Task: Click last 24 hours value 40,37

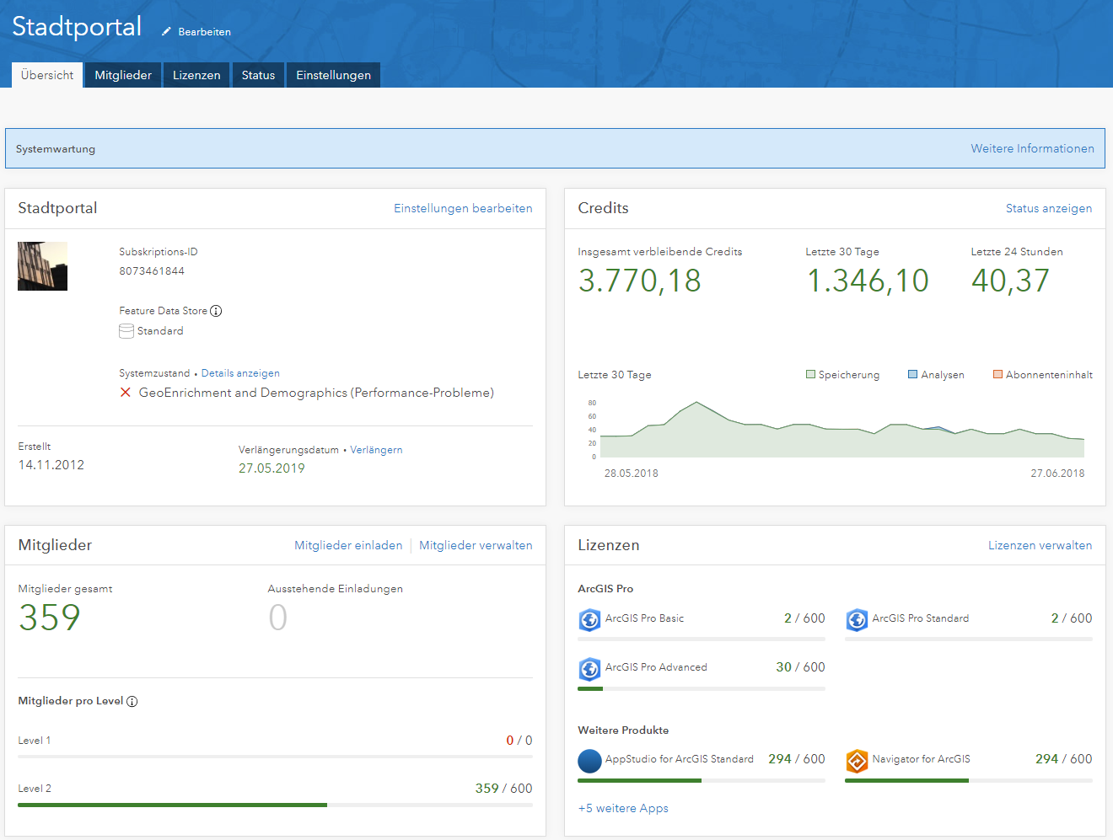Action: [x=1010, y=281]
